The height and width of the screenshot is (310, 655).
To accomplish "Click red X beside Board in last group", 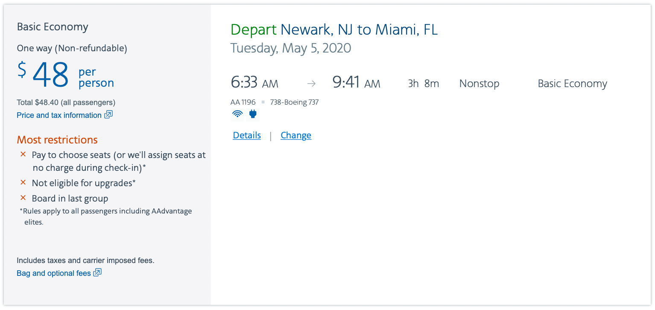I will (23, 198).
